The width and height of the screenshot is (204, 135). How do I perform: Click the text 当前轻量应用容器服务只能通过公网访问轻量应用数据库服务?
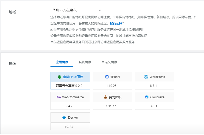pyautogui.click(x=93, y=42)
